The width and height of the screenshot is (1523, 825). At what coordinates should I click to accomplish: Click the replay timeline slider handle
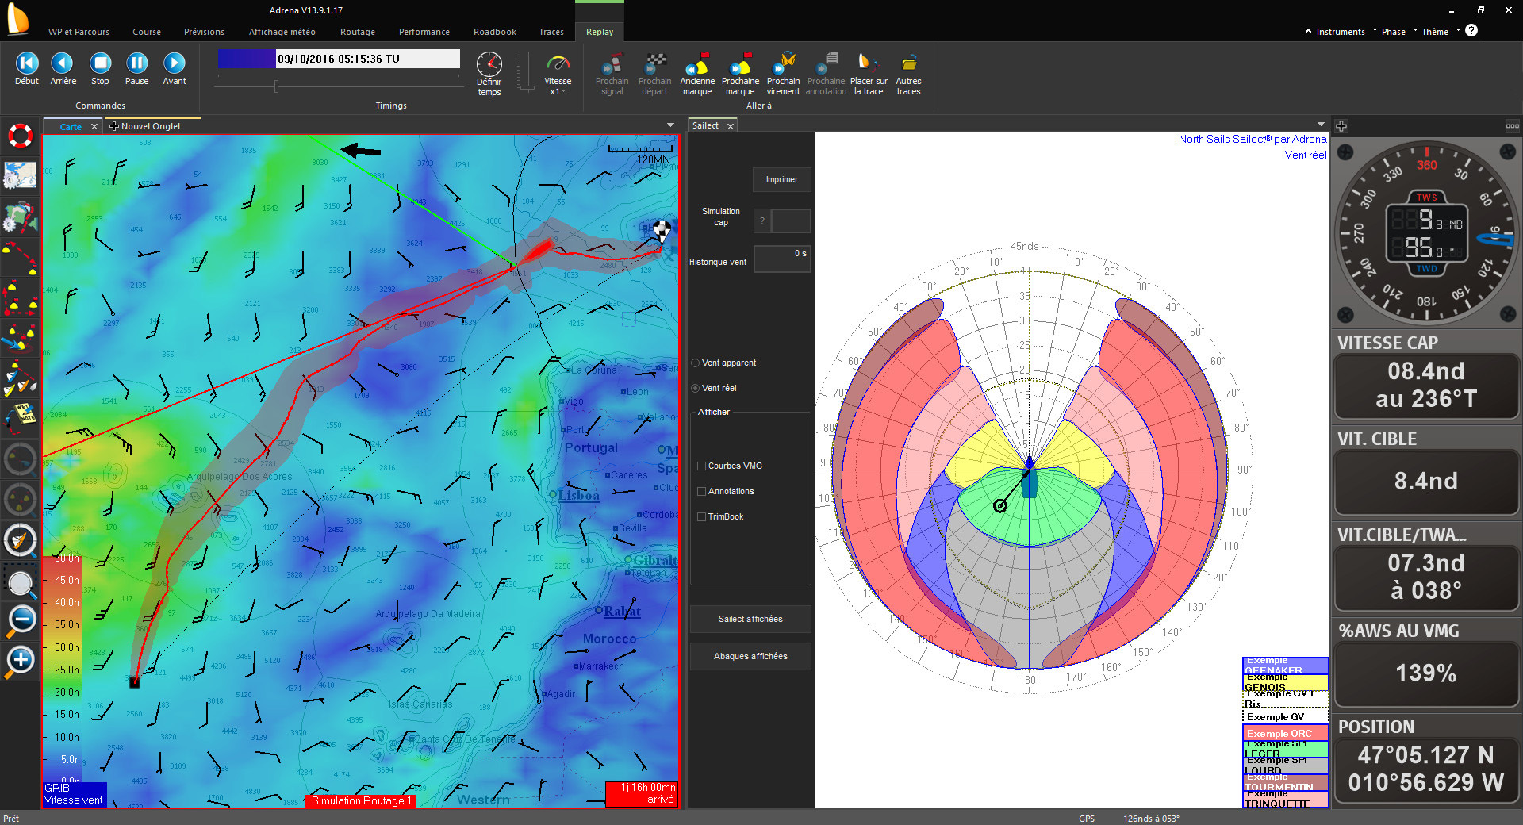pyautogui.click(x=276, y=86)
